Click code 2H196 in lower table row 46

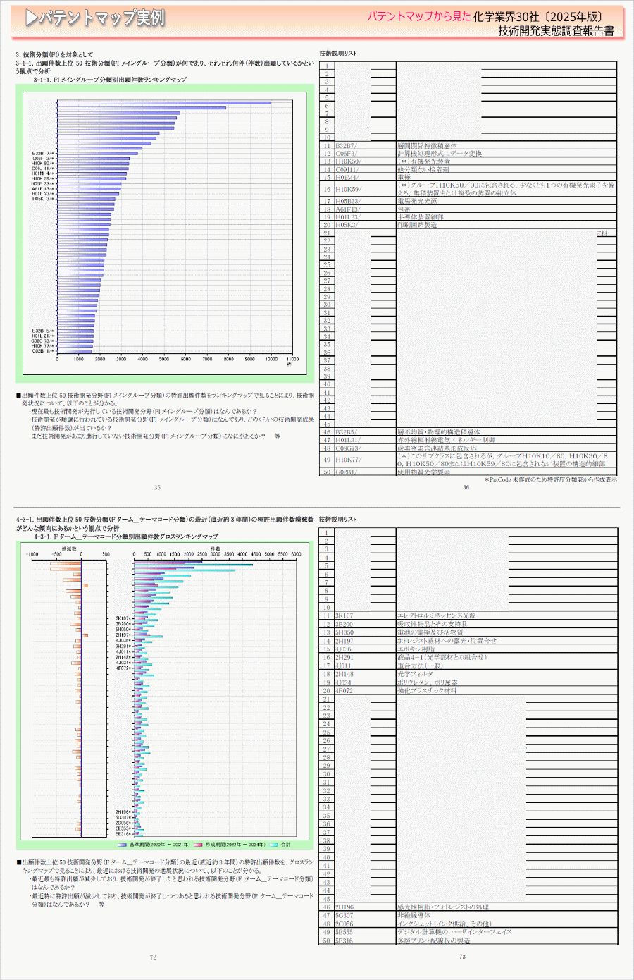[344, 907]
